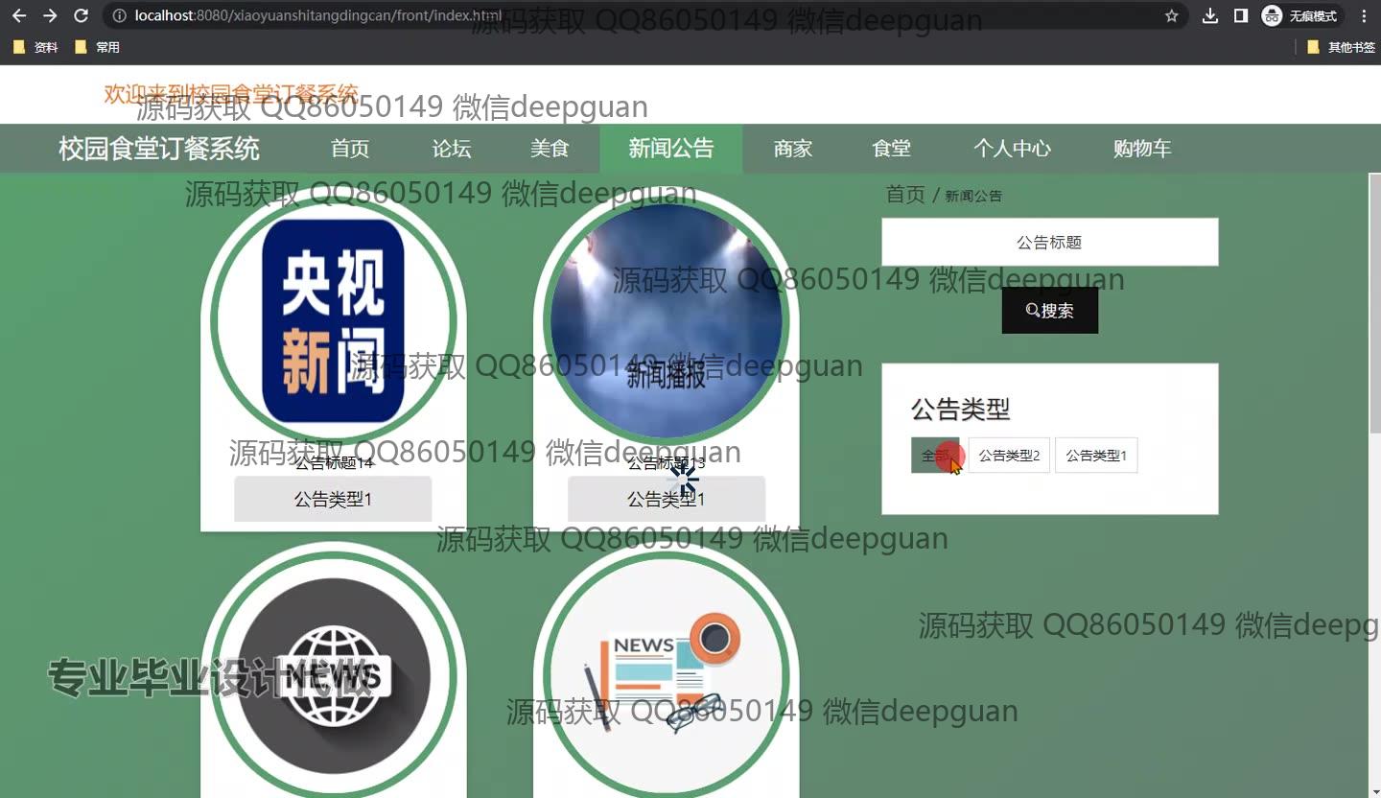Image resolution: width=1381 pixels, height=798 pixels.
Task: Open the 购物车 navigation tab
Action: (1142, 149)
